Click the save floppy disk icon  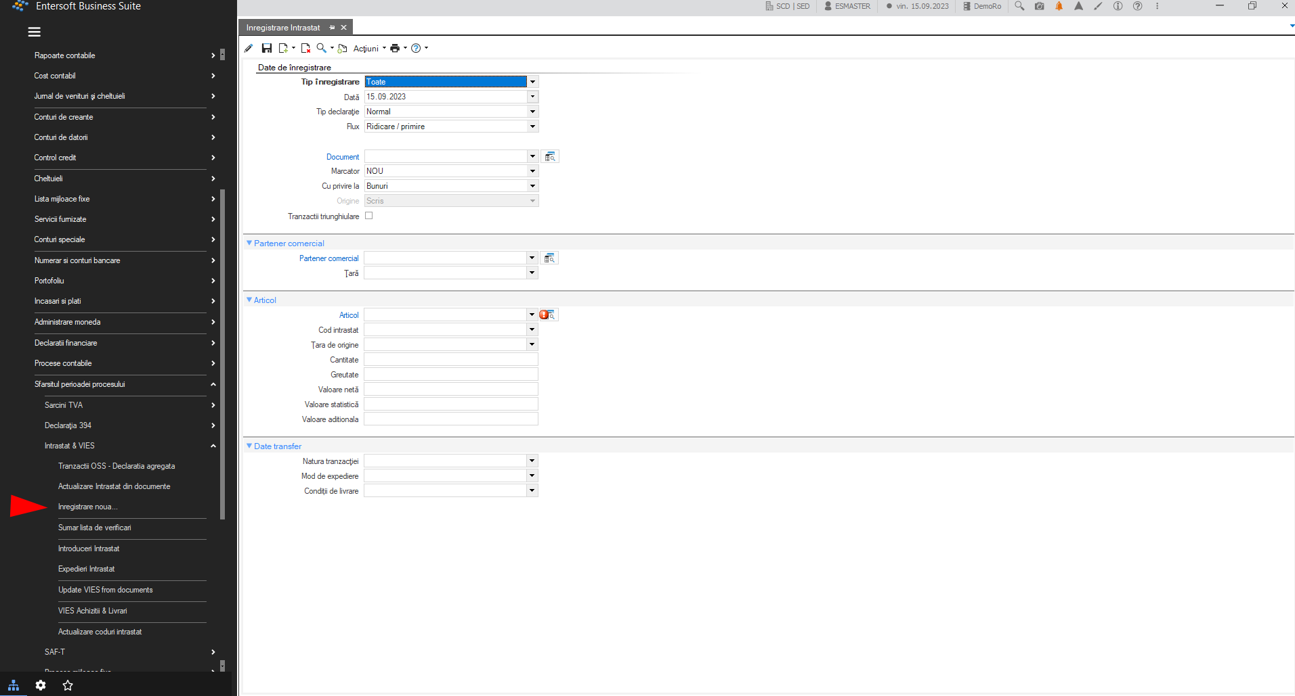tap(267, 48)
